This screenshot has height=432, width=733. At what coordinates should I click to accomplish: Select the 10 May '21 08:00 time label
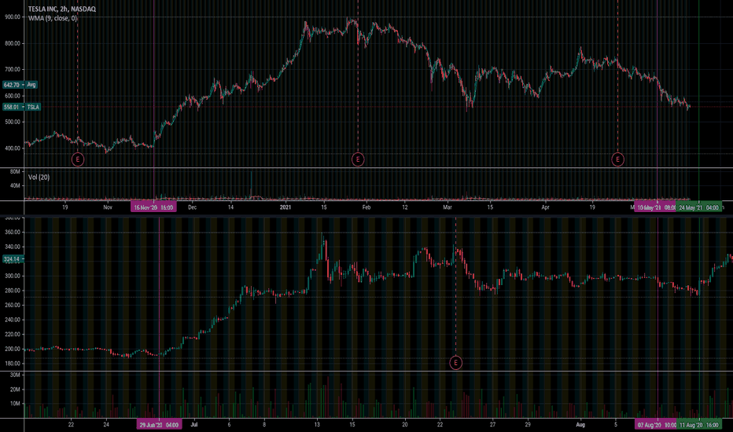pyautogui.click(x=655, y=207)
